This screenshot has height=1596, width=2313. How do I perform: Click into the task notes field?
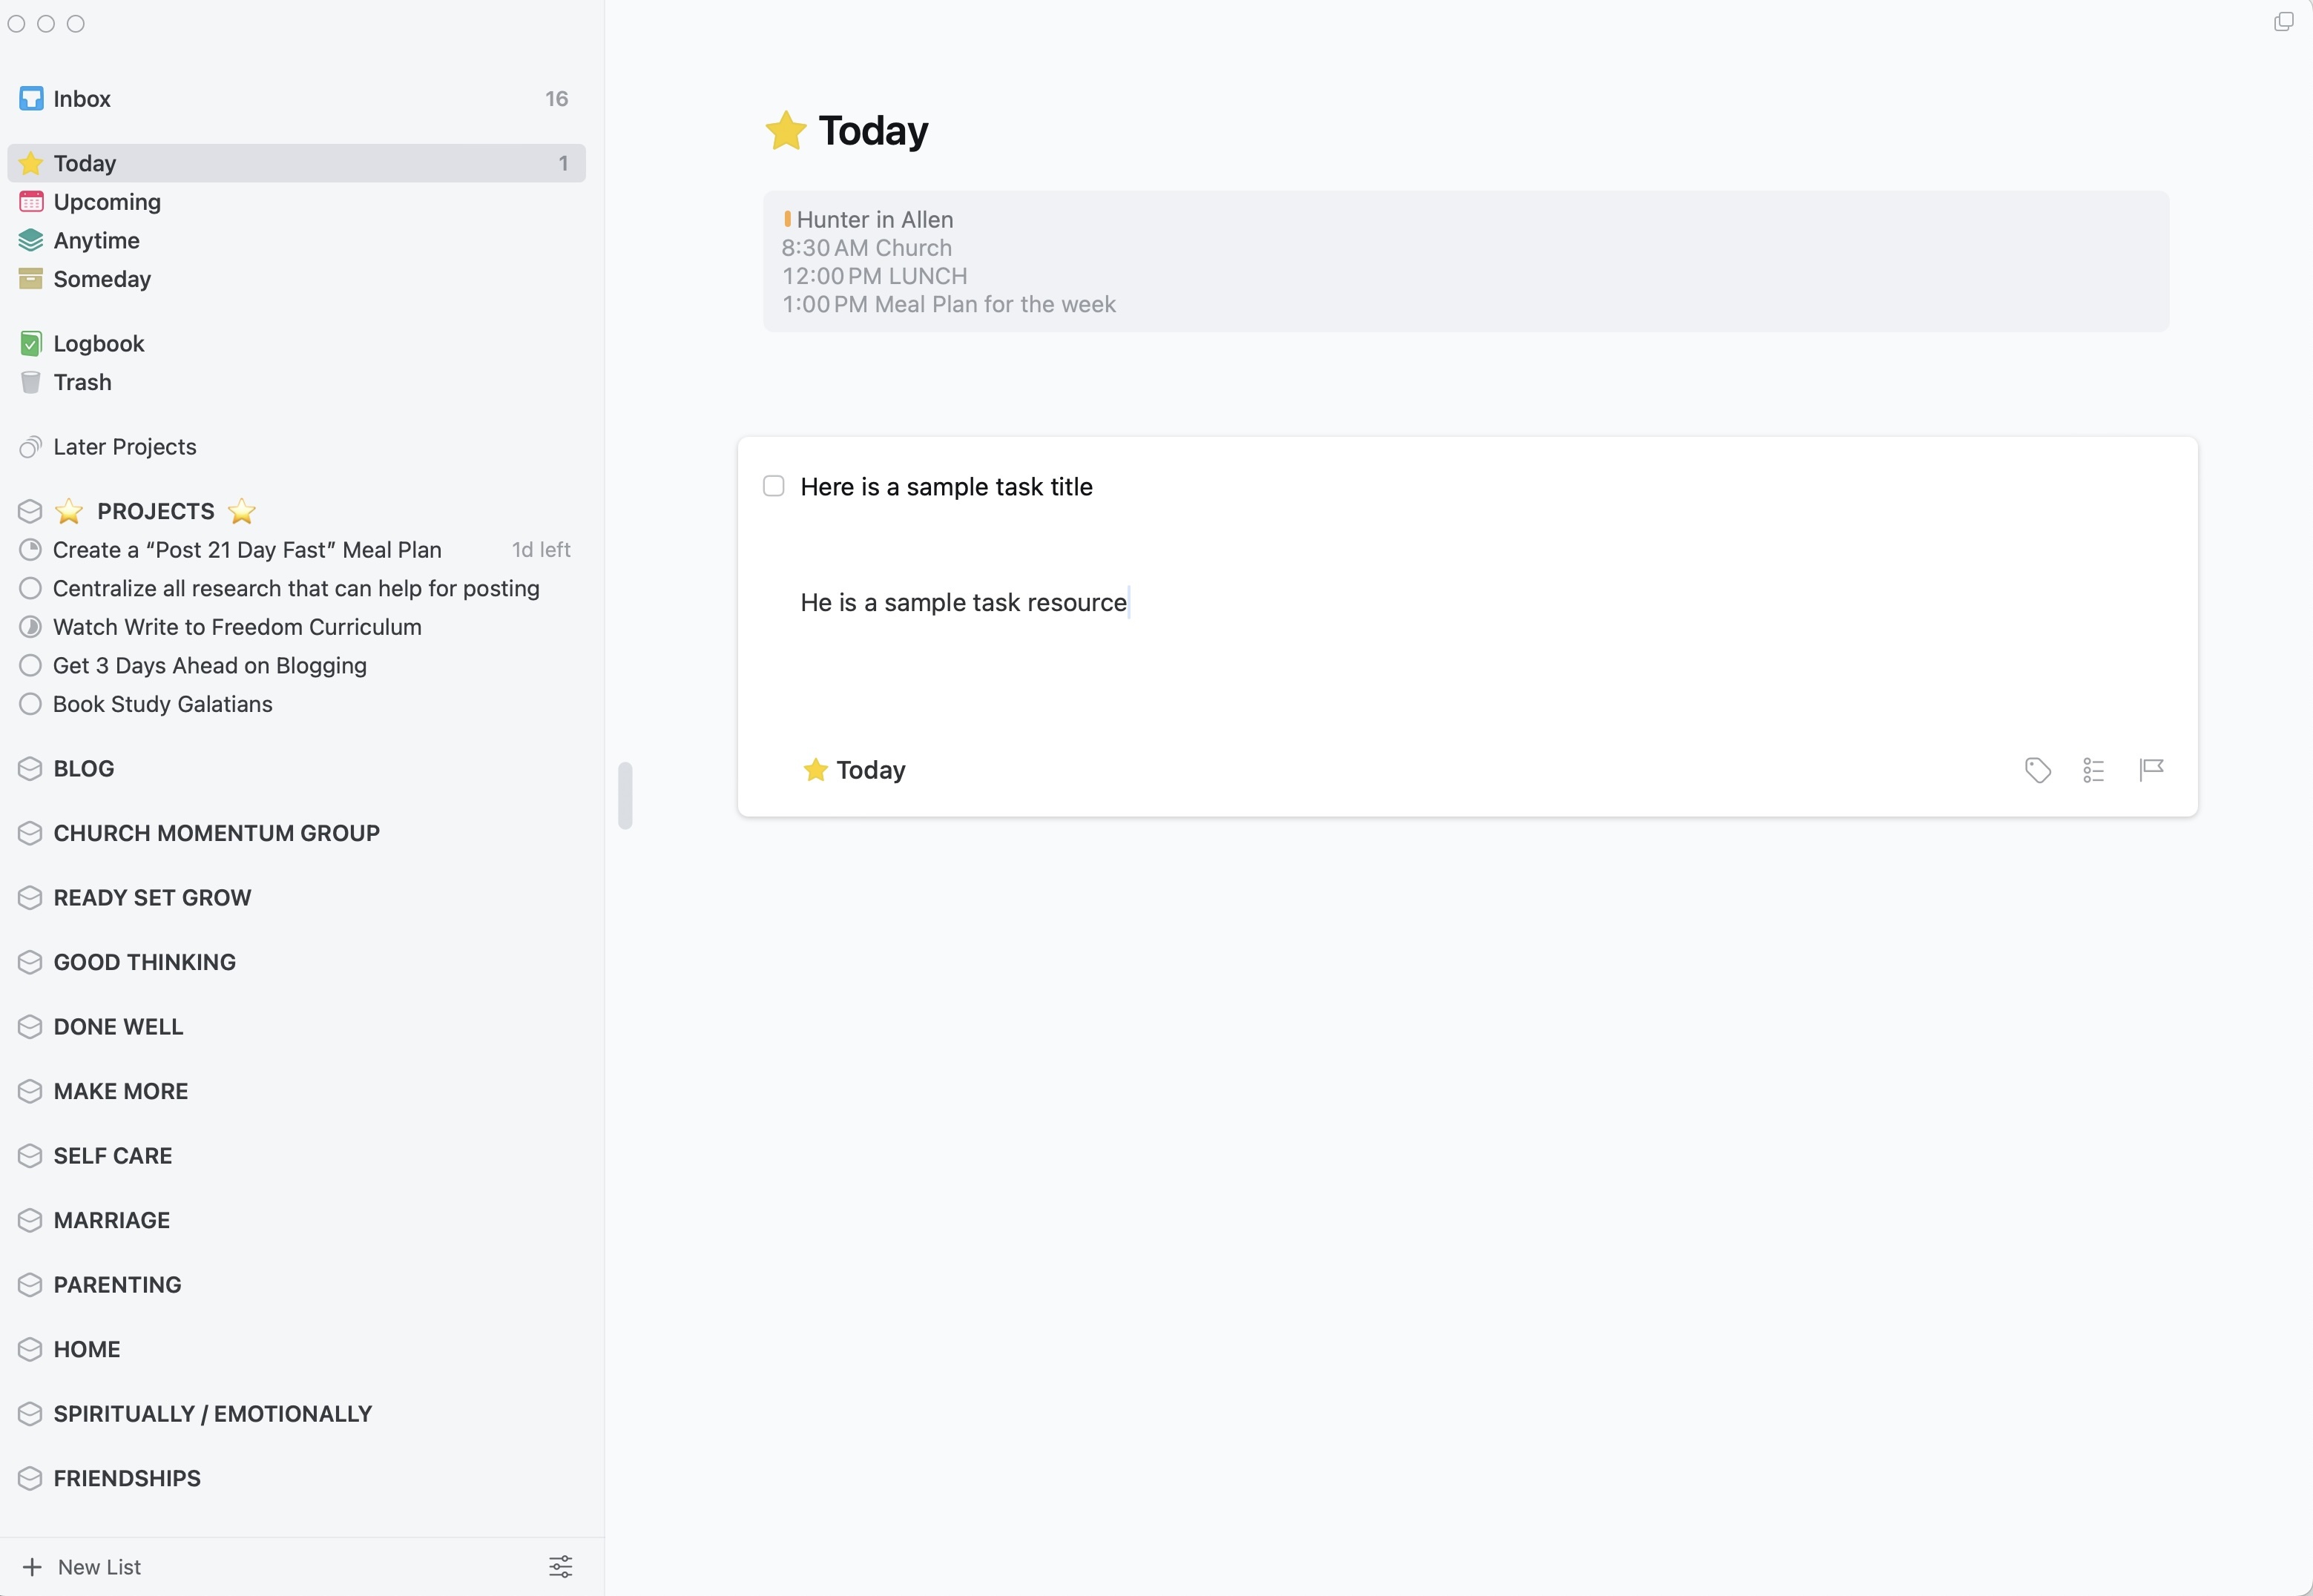(964, 603)
